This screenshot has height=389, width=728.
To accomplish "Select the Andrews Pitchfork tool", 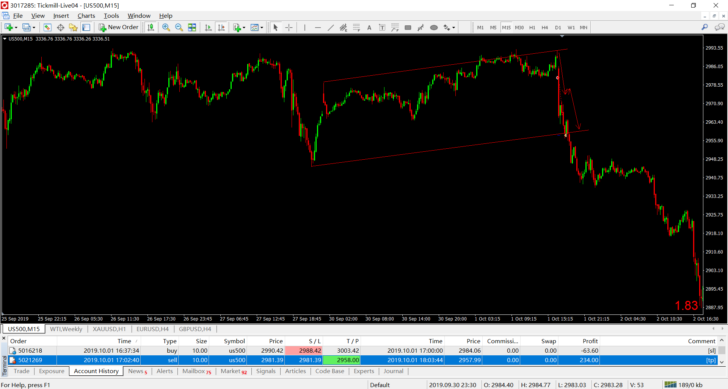I will point(421,27).
